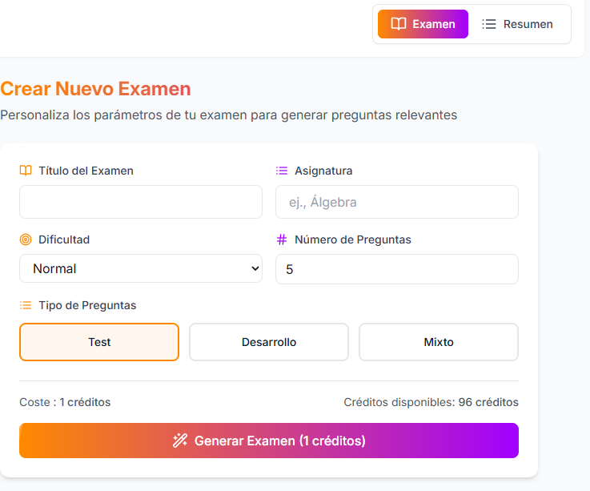Click the book icon next to Título del Examen
Image resolution: width=590 pixels, height=491 pixels.
[x=26, y=171]
